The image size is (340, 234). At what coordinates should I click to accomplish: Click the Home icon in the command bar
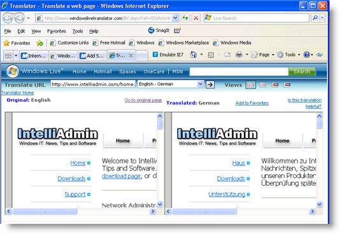tap(193, 55)
